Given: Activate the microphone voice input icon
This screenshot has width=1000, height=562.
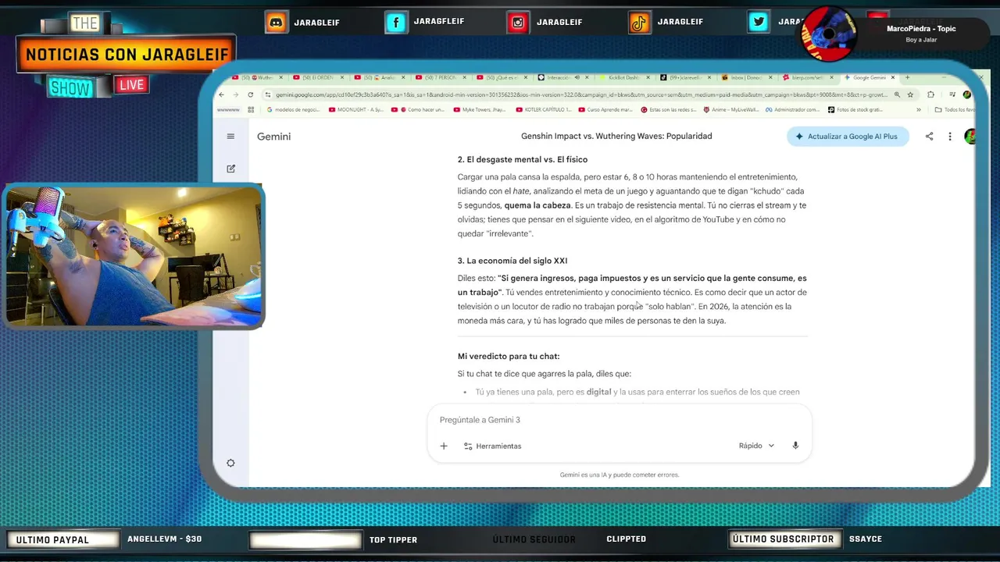Looking at the screenshot, I should pos(795,446).
